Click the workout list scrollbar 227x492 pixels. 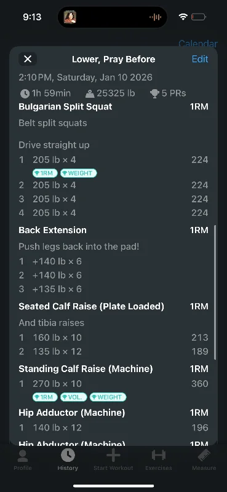215,292
